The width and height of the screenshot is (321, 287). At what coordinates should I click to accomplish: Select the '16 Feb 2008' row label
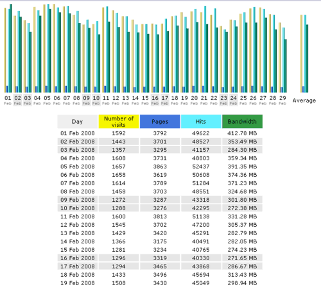click(78, 258)
